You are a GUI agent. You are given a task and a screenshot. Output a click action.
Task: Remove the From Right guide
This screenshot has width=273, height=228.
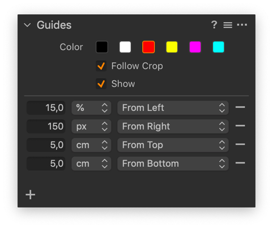240,126
